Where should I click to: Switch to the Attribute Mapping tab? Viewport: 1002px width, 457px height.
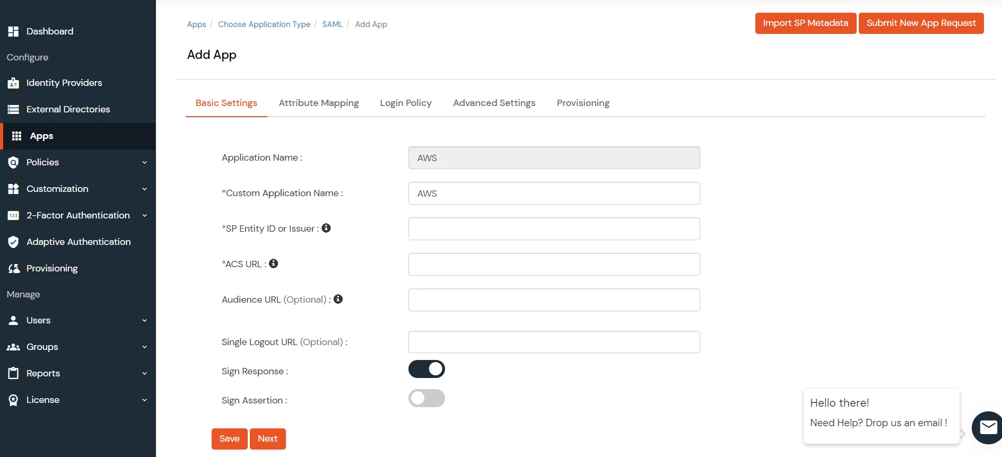pos(319,103)
